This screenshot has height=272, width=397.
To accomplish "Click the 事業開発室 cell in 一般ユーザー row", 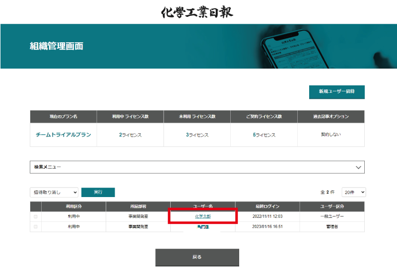I will tap(138, 216).
